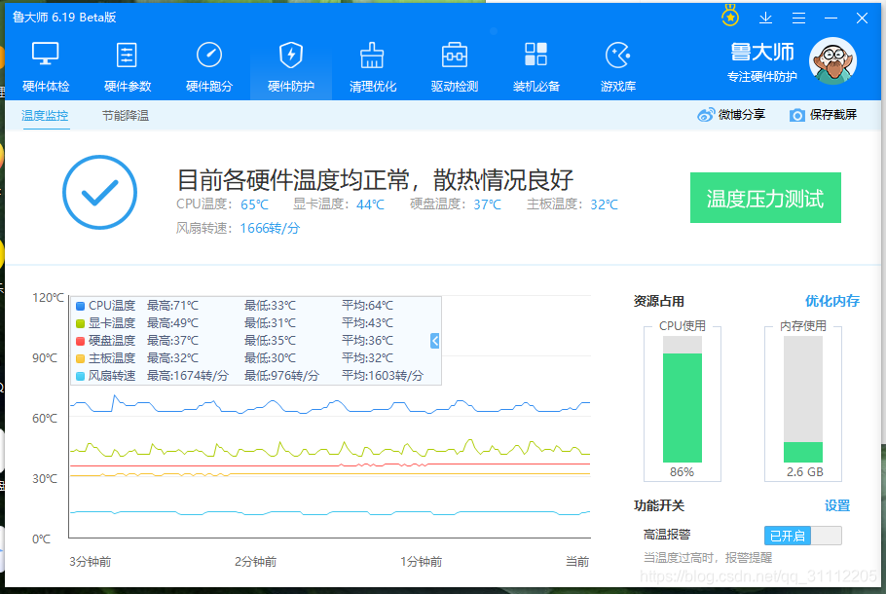Image resolution: width=886 pixels, height=594 pixels.
Task: Open the 设置 link for 功能开关
Action: (x=837, y=505)
